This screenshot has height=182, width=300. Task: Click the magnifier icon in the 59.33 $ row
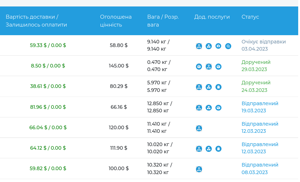tap(228, 46)
